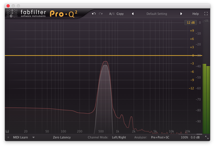
Task: Open the Default Setting preset menu
Action: (x=157, y=14)
